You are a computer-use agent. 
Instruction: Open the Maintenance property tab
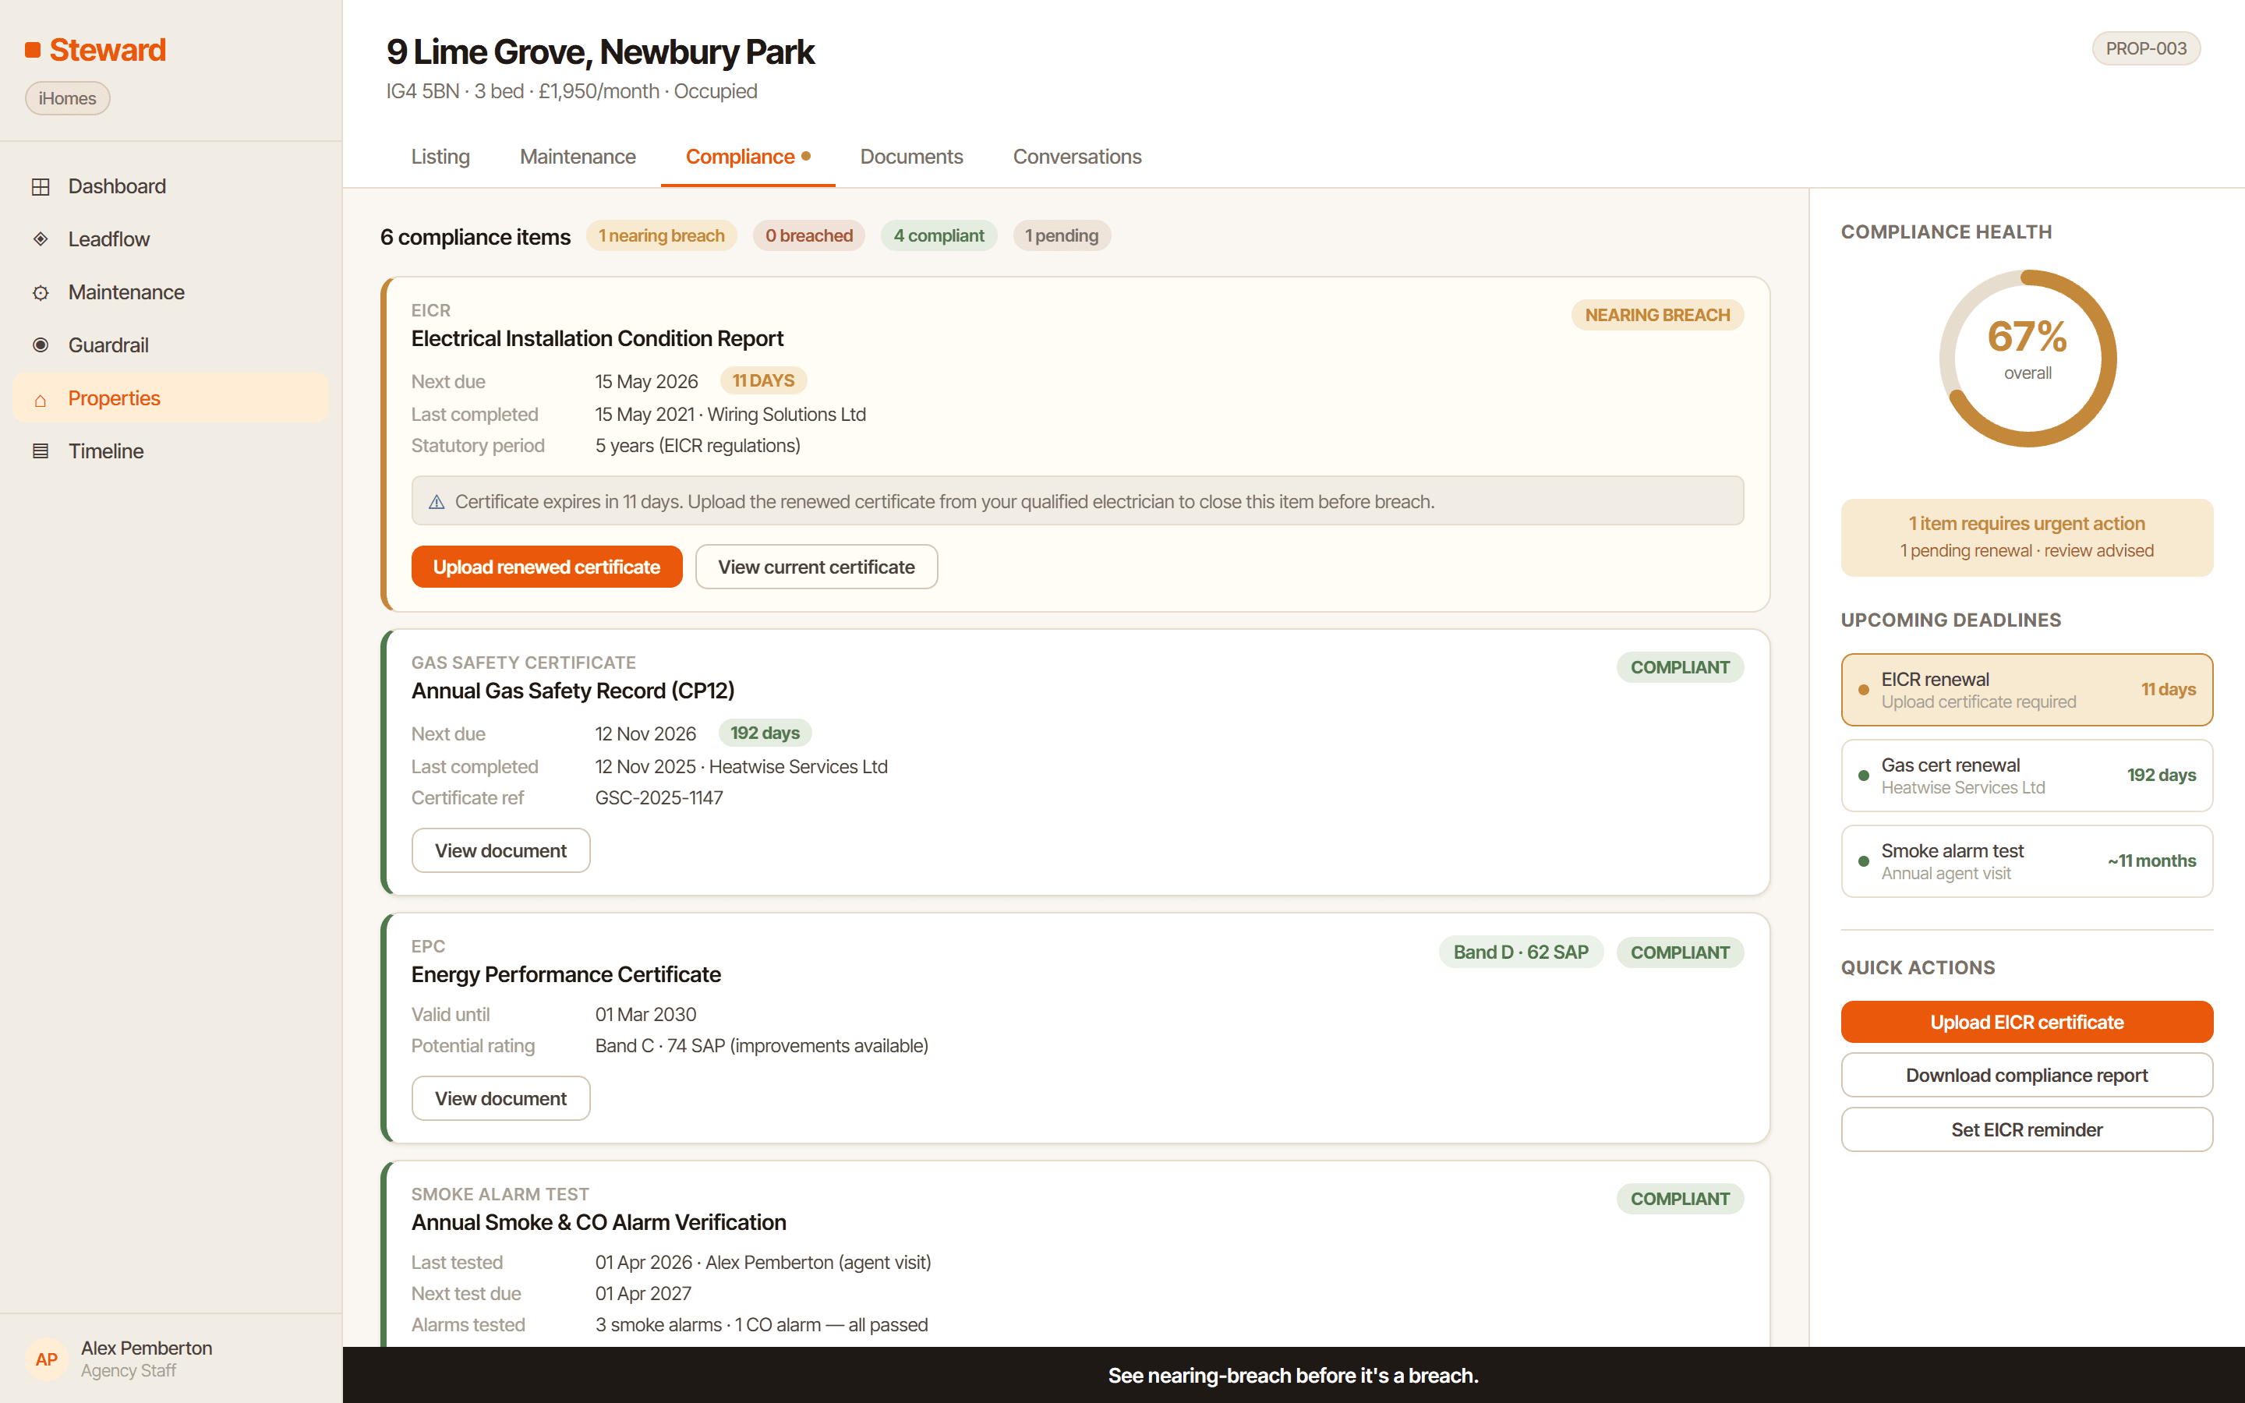coord(578,157)
